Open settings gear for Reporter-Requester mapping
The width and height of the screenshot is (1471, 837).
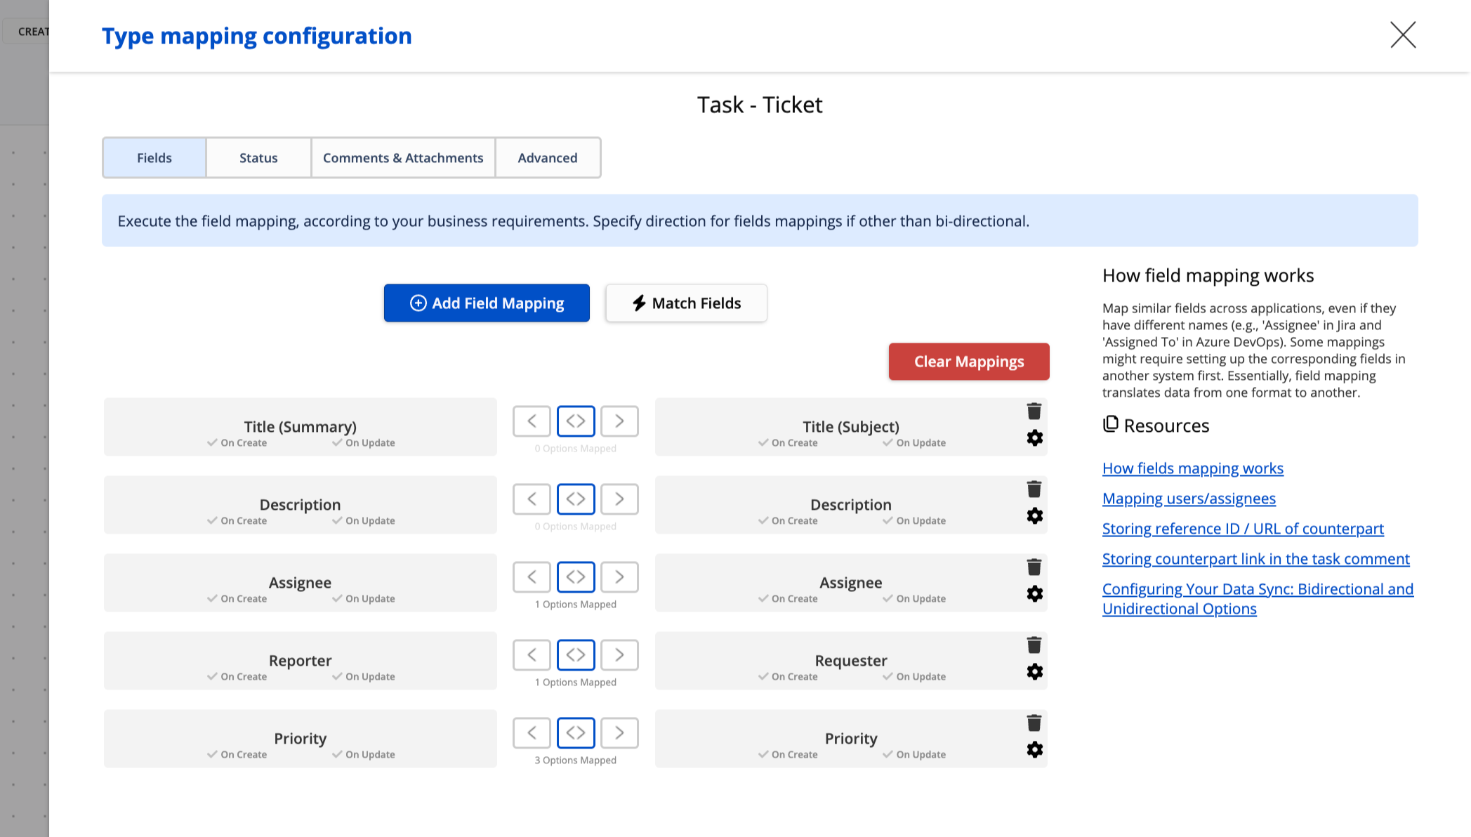[x=1034, y=672]
